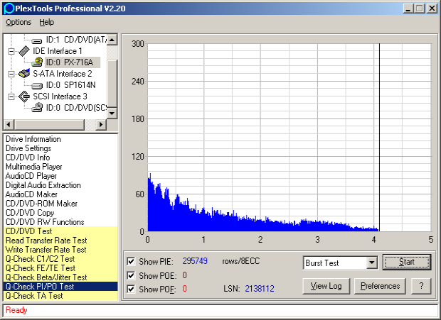Click the PIE count value 295749
This screenshot has height=320, width=441.
[195, 261]
